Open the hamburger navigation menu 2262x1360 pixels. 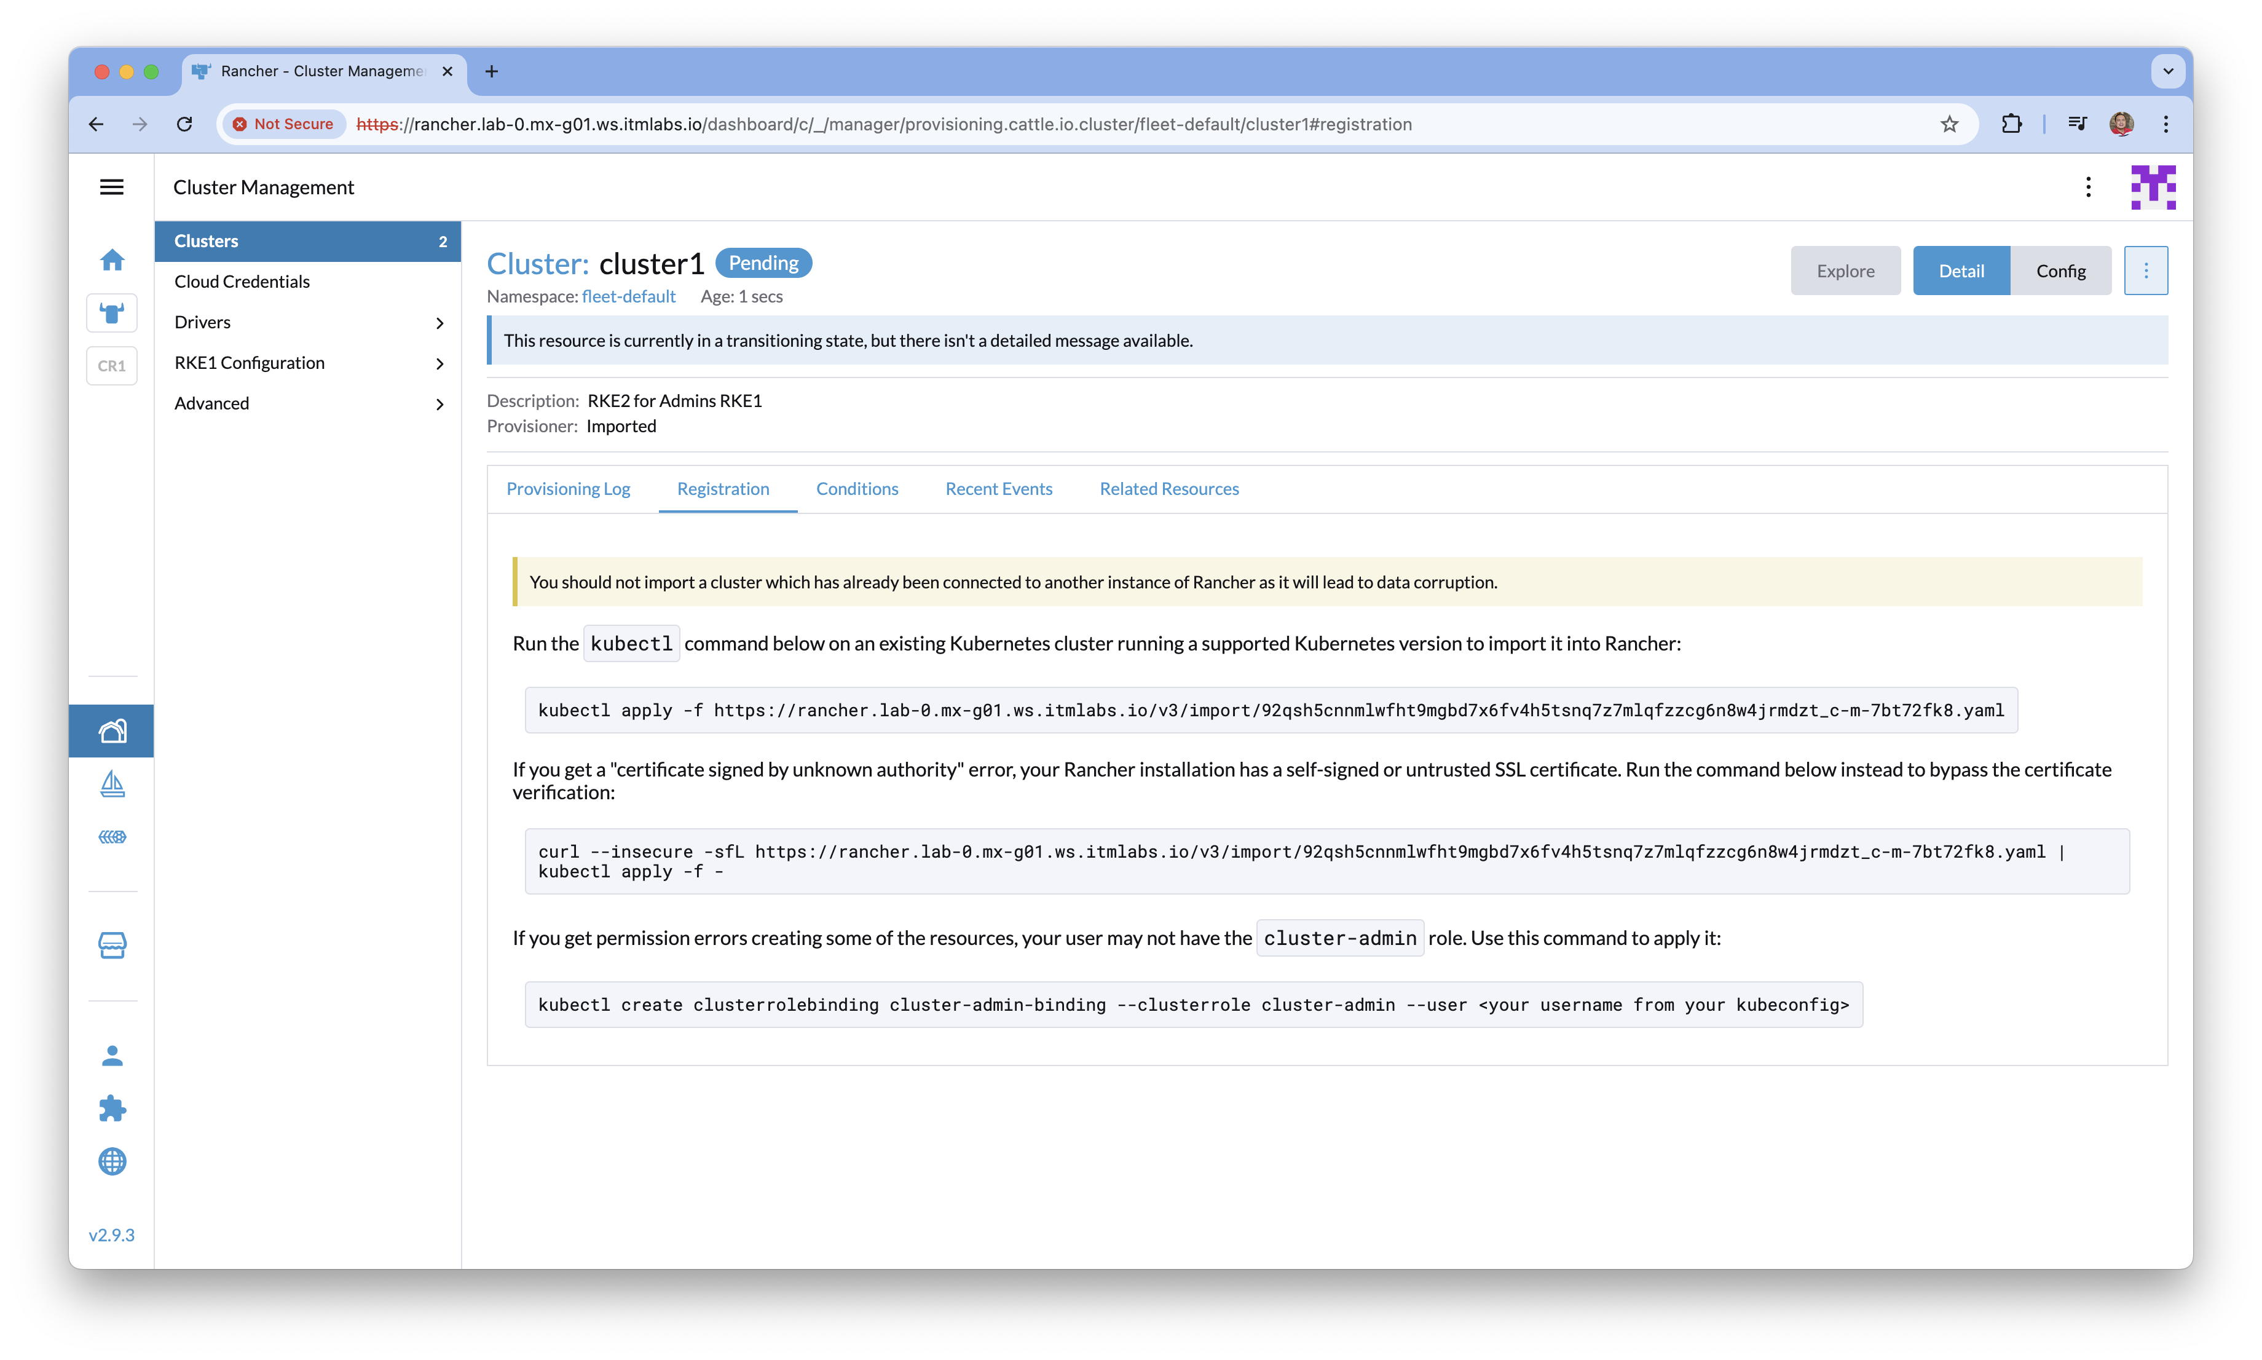click(x=112, y=187)
